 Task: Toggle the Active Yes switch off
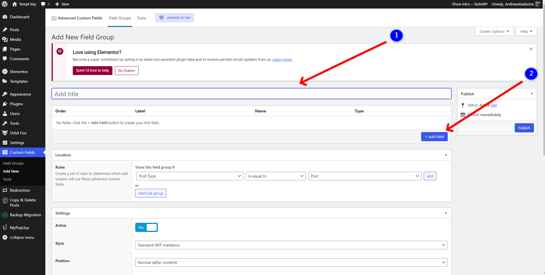click(146, 227)
